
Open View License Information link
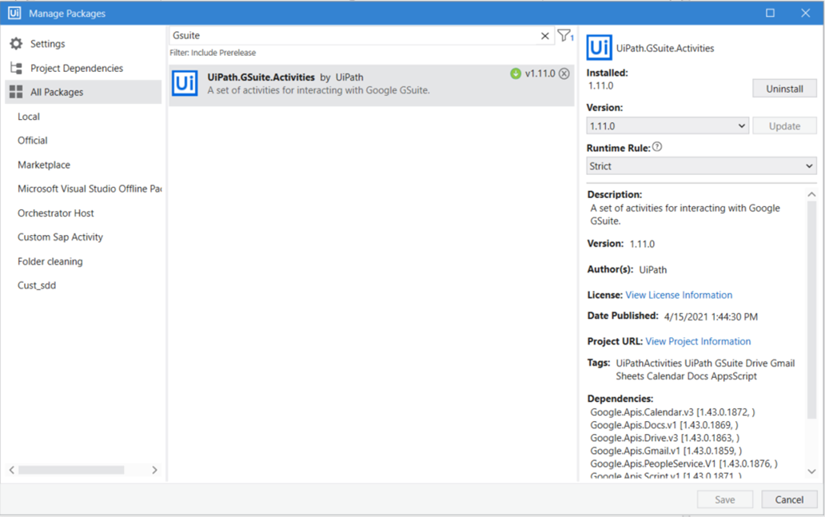tap(679, 295)
